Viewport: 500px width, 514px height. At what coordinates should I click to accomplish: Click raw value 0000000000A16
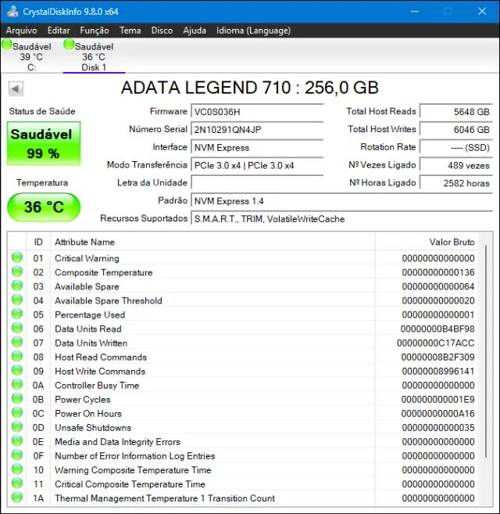coord(437,413)
